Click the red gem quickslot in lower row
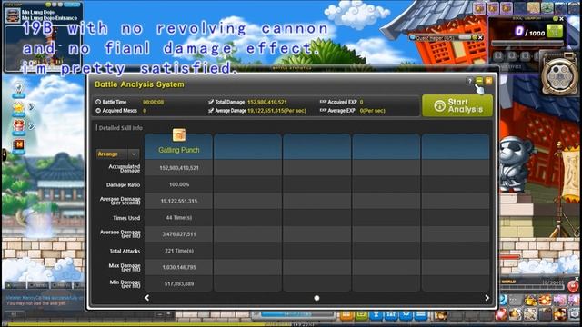This screenshot has height=327, width=582. coord(501,315)
